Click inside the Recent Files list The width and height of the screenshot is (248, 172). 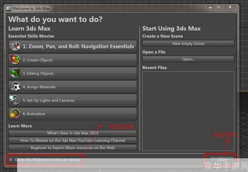click(188, 111)
